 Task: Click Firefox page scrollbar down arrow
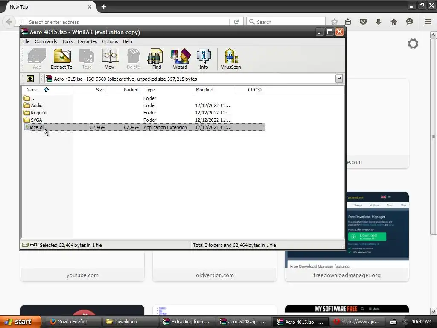434,311
